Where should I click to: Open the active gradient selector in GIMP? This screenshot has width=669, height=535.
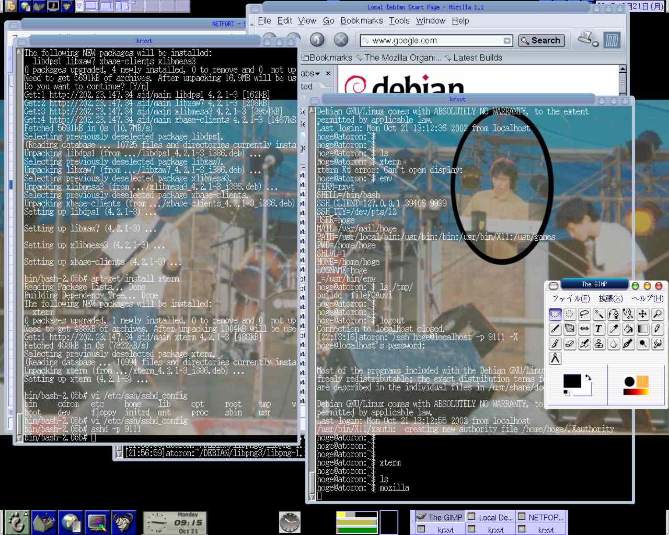click(x=636, y=391)
